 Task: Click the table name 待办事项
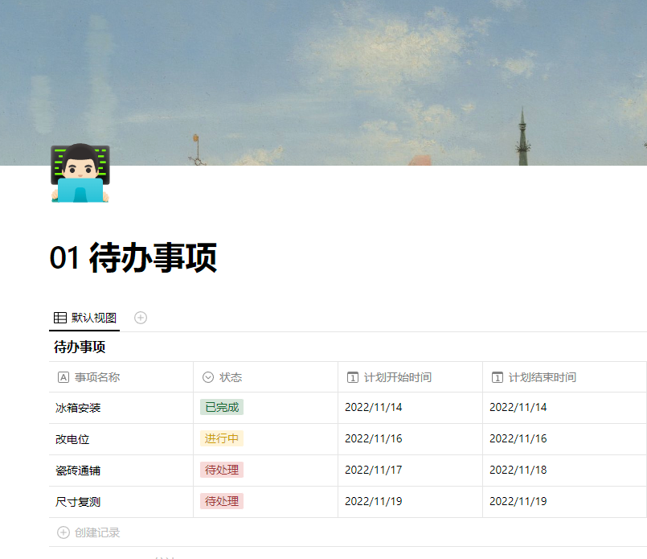pos(80,347)
